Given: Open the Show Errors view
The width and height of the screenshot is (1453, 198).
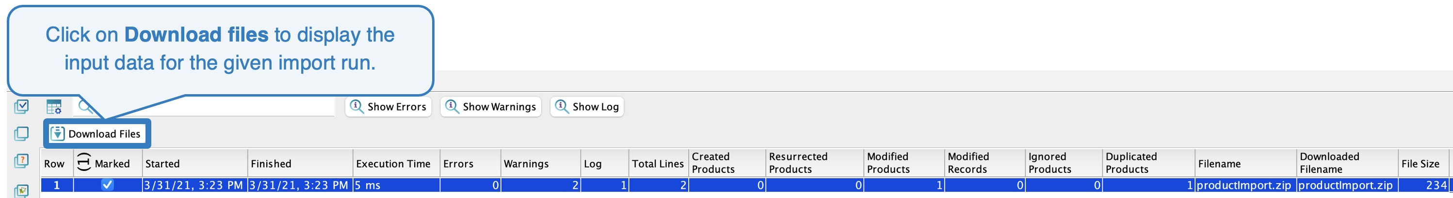Looking at the screenshot, I should tap(388, 107).
